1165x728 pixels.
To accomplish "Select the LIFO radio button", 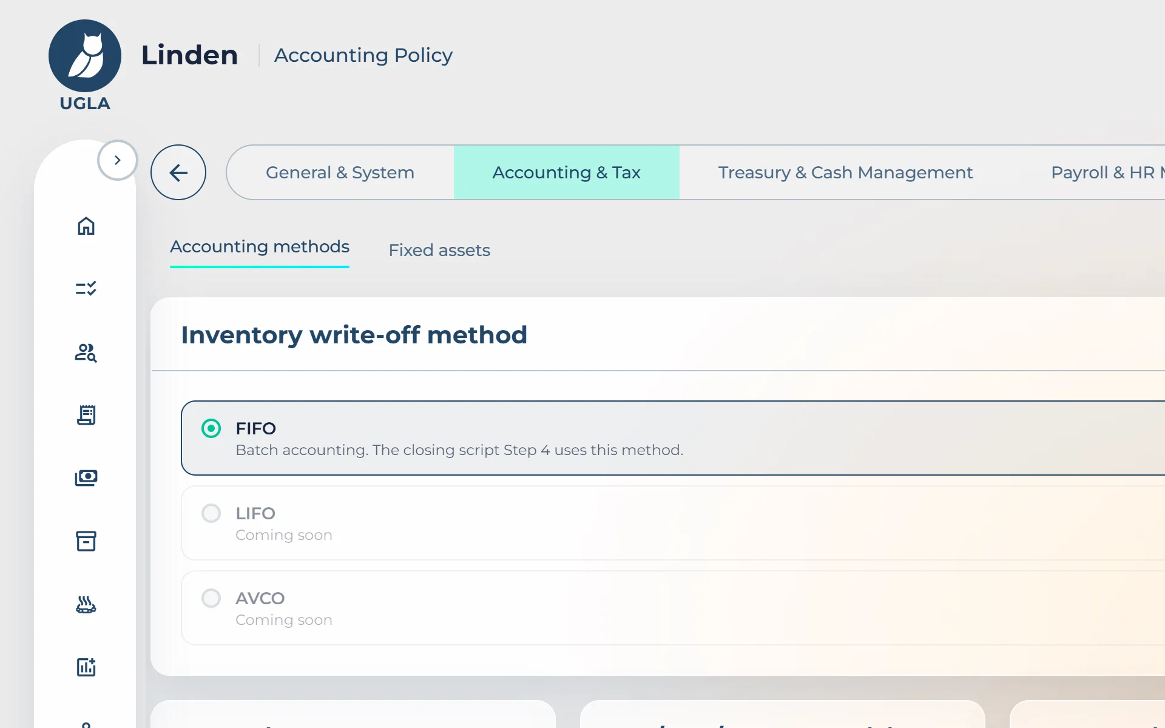I will (x=211, y=513).
